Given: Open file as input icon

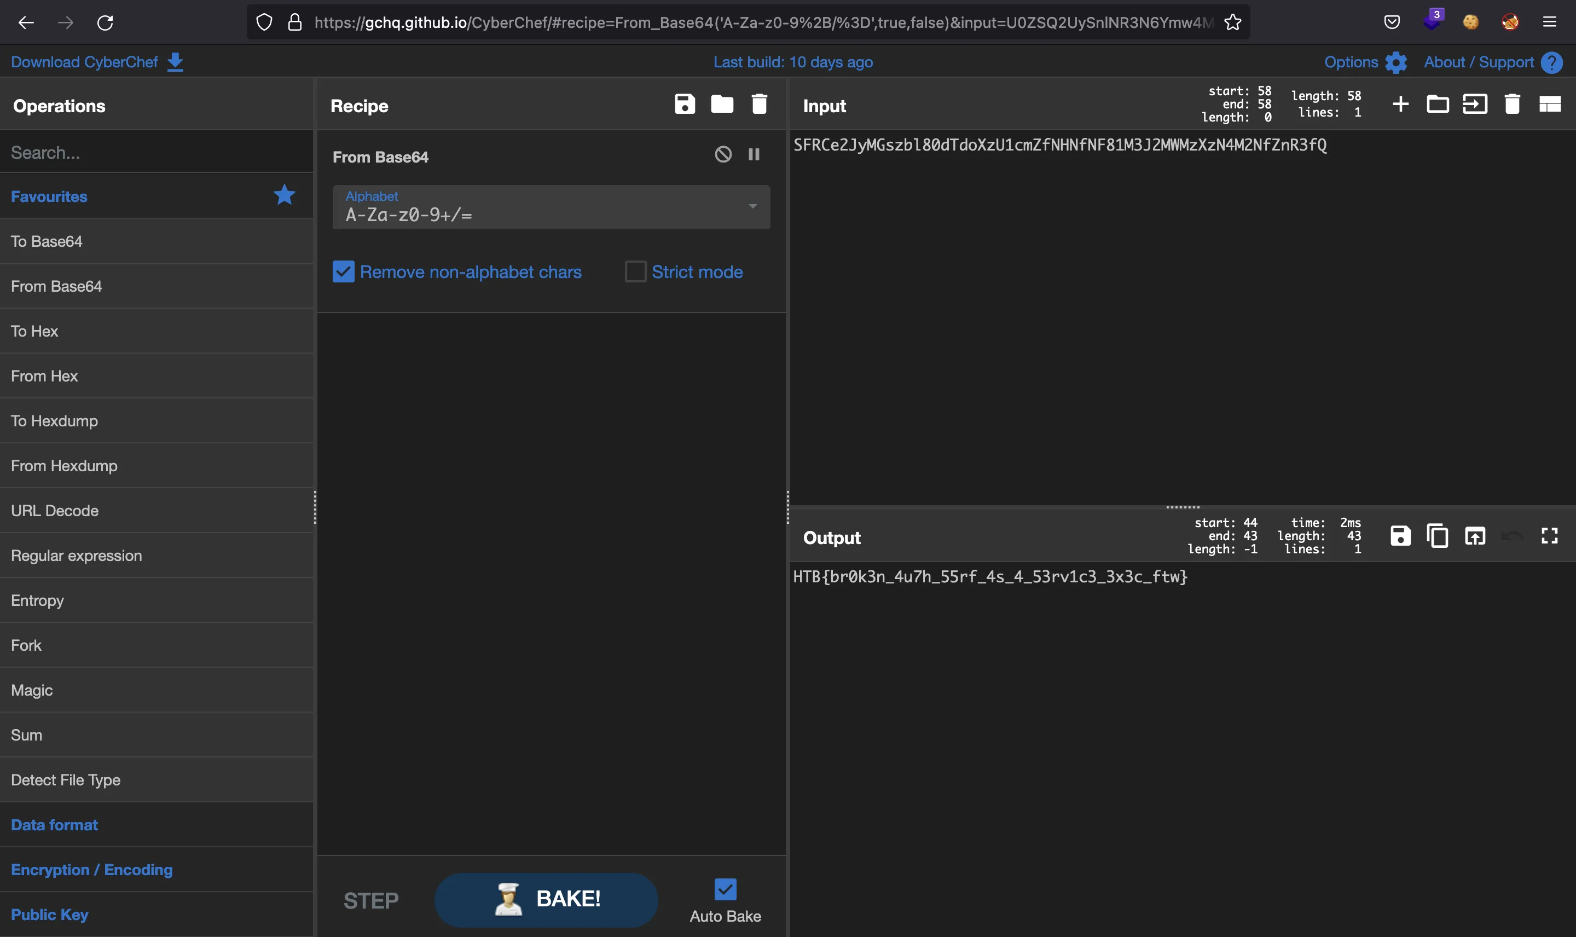Looking at the screenshot, I should 1475,104.
